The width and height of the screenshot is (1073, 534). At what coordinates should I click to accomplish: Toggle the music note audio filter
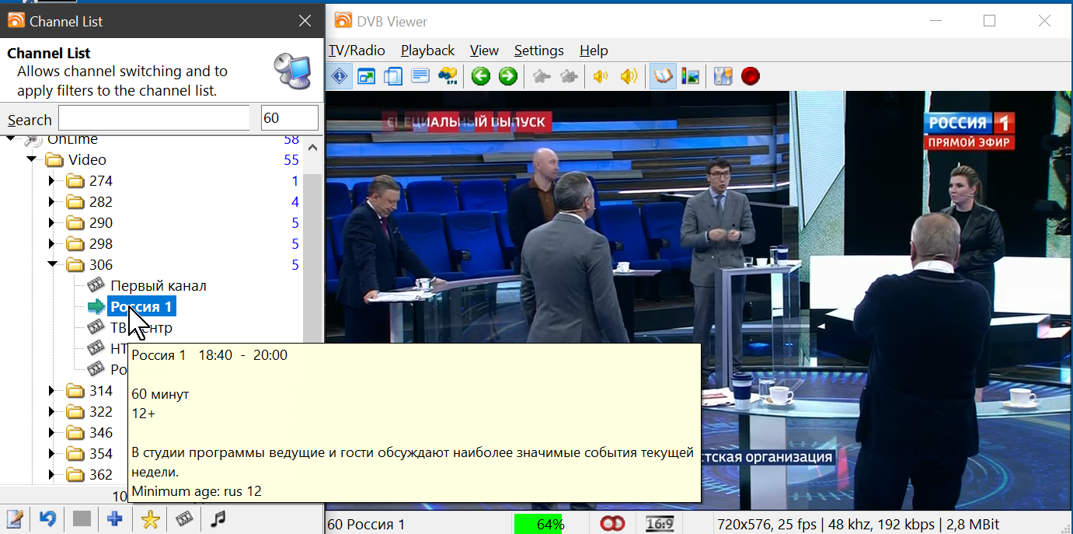(x=219, y=519)
